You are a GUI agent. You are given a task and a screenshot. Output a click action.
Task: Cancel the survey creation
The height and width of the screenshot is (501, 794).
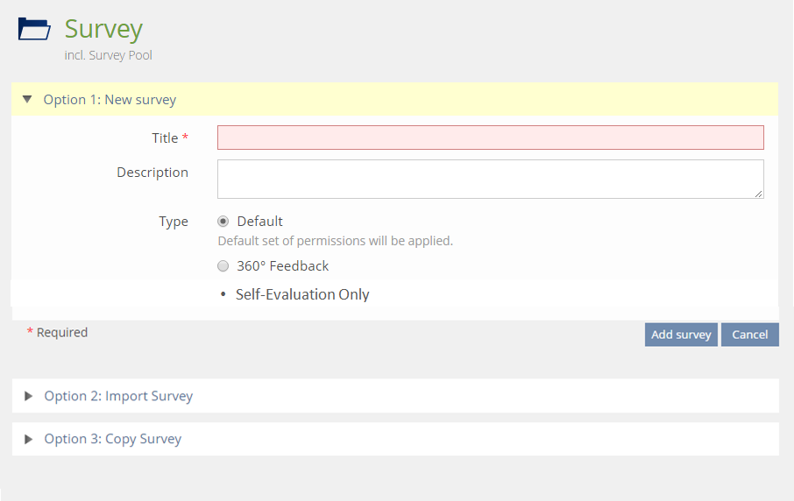pyautogui.click(x=749, y=335)
